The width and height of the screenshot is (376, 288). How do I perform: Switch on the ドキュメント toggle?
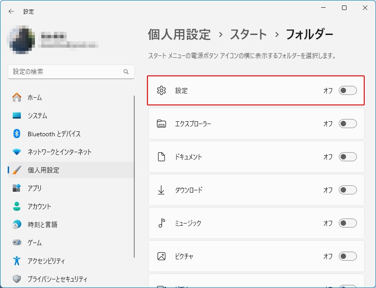pos(348,157)
